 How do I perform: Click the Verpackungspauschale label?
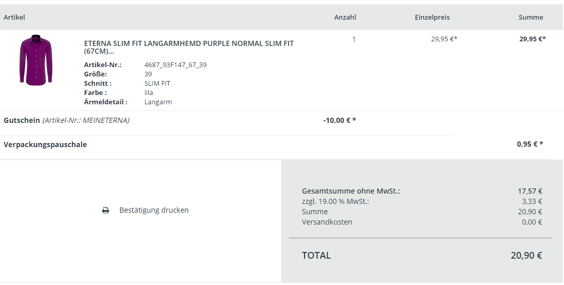(x=45, y=145)
